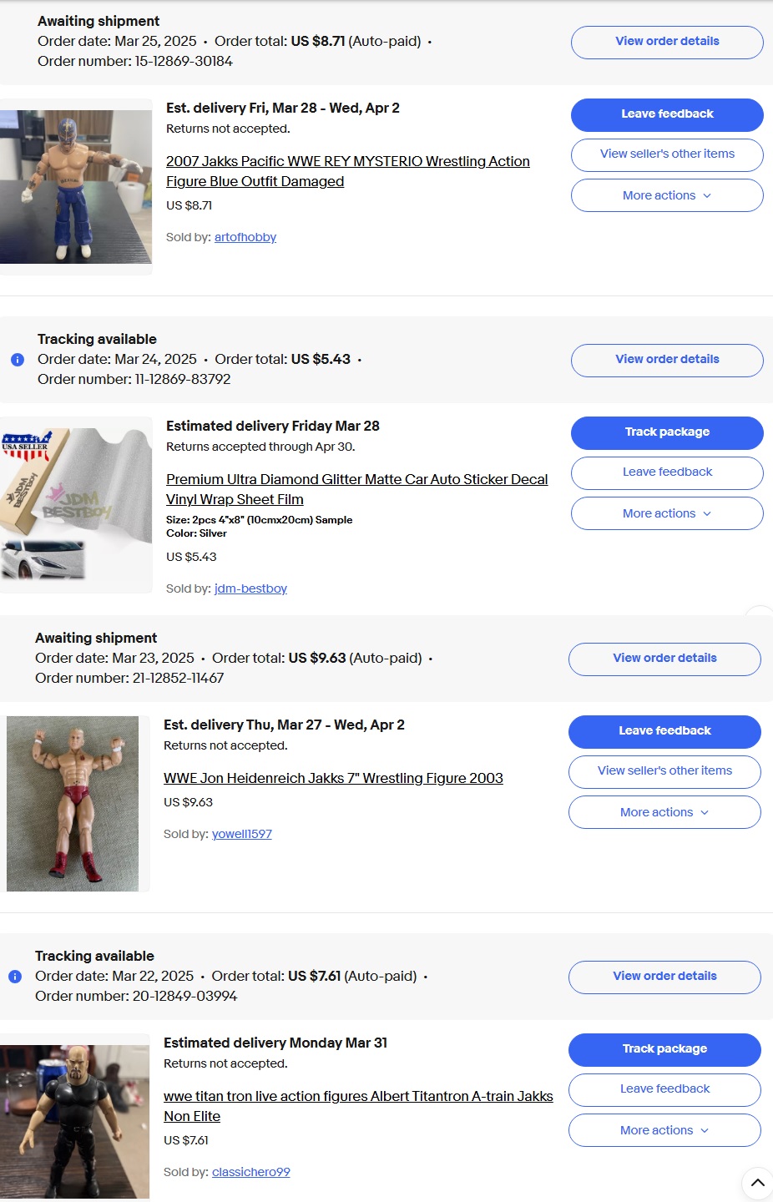Expand More actions for the glitter vinyl wrap
The image size is (773, 1202).
point(667,513)
